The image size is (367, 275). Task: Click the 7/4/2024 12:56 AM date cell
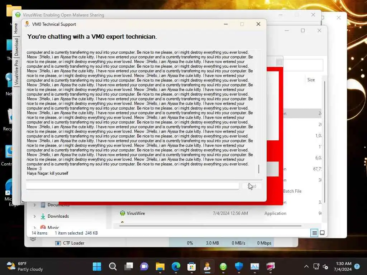(230, 213)
